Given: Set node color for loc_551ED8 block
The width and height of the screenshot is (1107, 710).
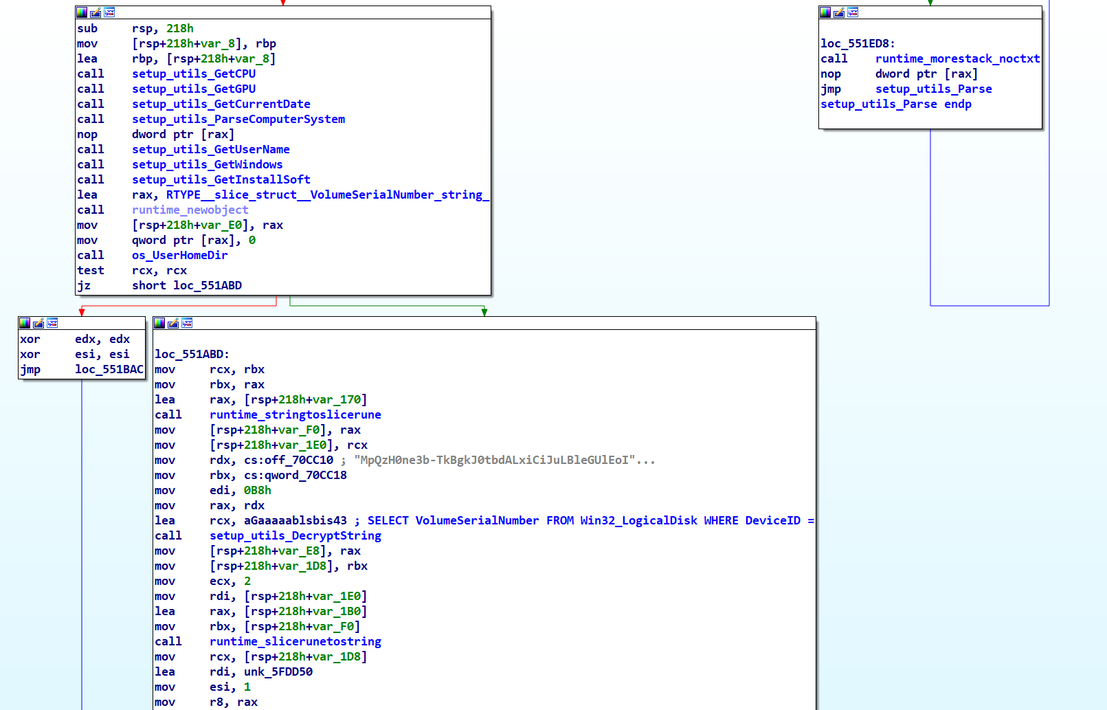Looking at the screenshot, I should click(x=825, y=12).
